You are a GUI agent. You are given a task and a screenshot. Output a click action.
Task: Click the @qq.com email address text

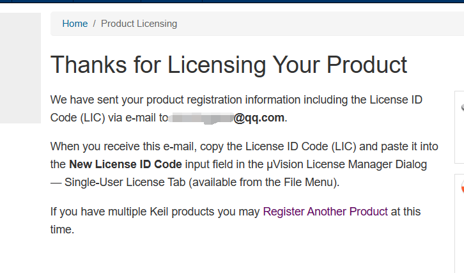(259, 118)
